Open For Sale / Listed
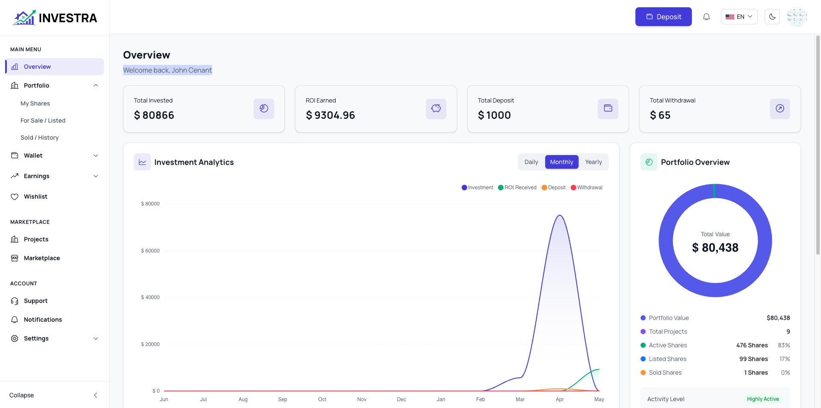 43,120
